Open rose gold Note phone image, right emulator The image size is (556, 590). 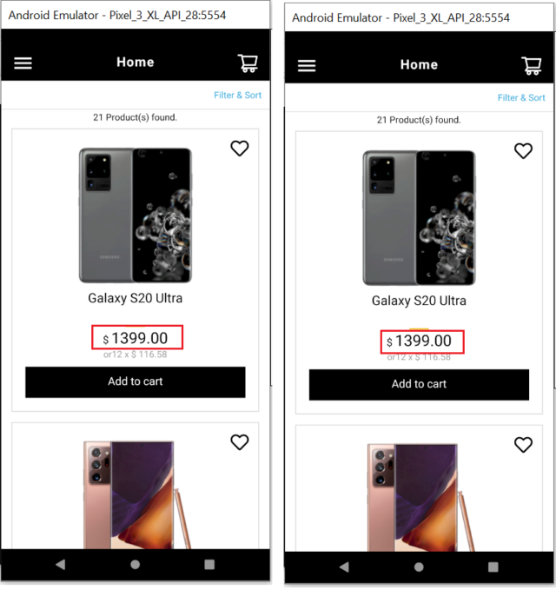tap(420, 497)
